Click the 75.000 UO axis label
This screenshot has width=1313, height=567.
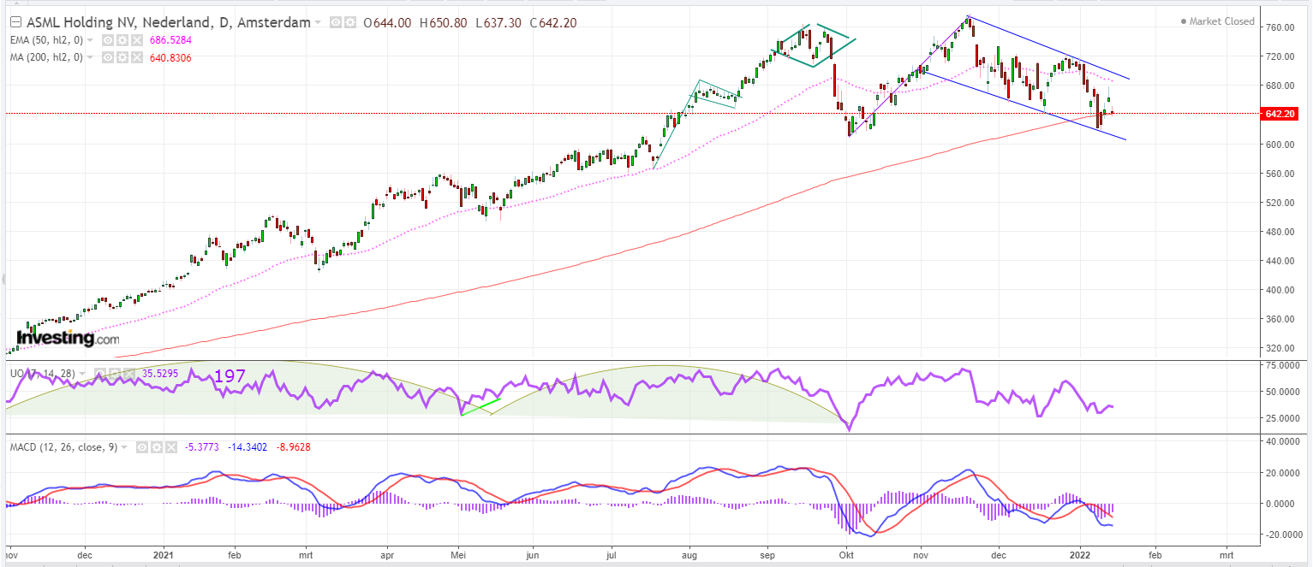tap(1282, 365)
